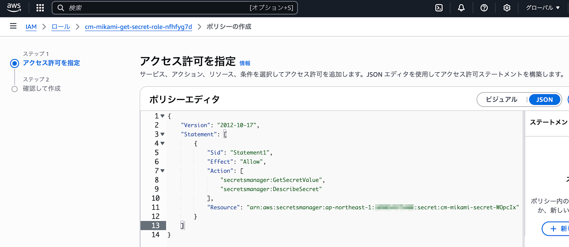Collapse the fold arrow on line 1
This screenshot has height=247, width=569.
162,116
